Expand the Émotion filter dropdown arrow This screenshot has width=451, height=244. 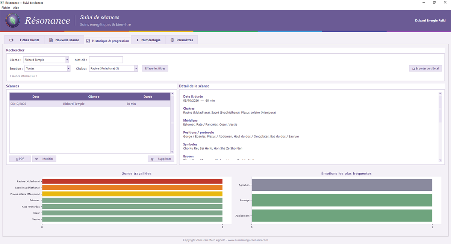[x=69, y=68]
